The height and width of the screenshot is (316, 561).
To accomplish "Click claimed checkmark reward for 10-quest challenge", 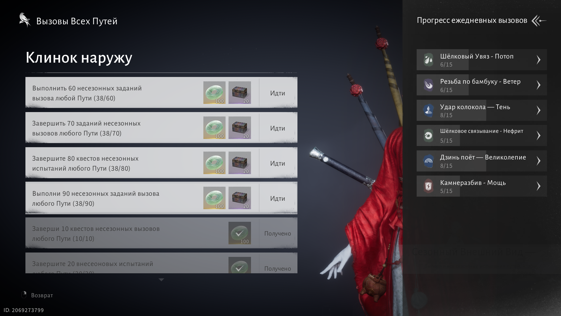I will (239, 233).
